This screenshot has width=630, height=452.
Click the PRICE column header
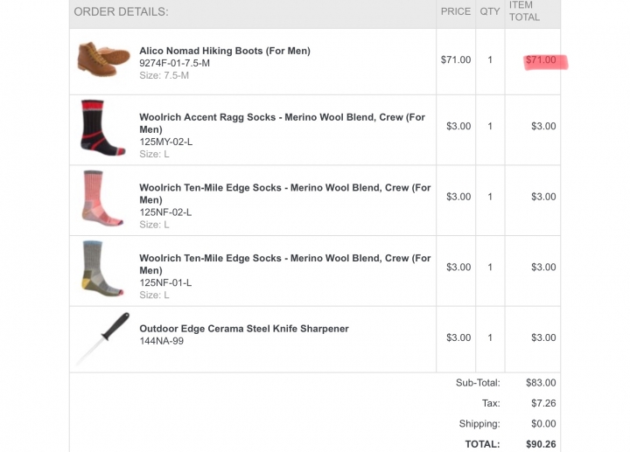[456, 11]
